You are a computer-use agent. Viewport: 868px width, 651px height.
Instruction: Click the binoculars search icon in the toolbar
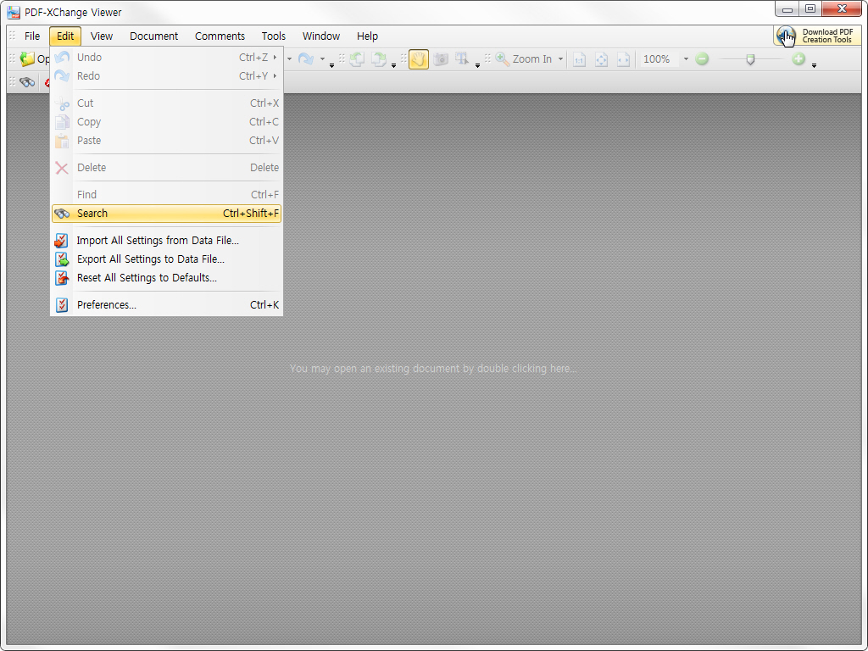tap(27, 82)
